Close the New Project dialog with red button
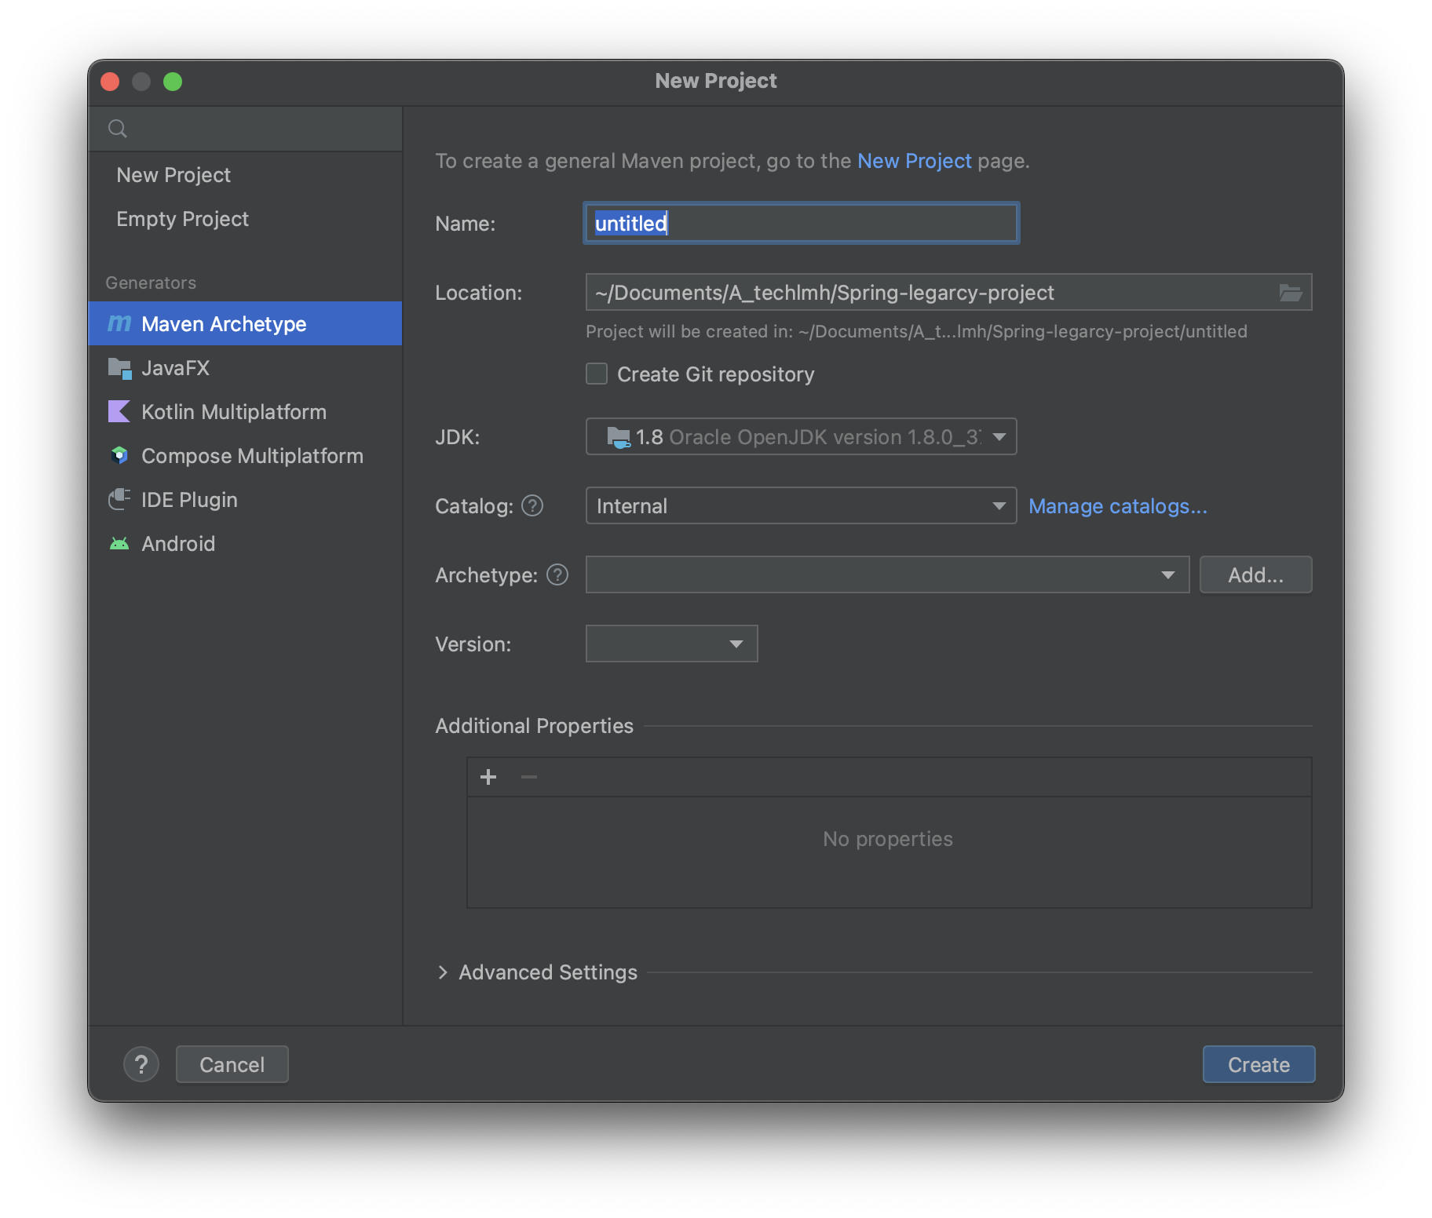This screenshot has width=1432, height=1218. click(x=110, y=82)
